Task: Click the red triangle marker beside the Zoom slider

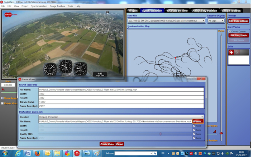Action: 215,131
